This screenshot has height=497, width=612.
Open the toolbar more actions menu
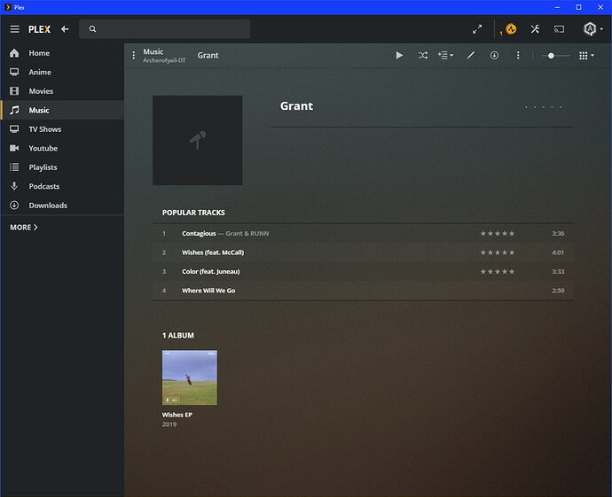tap(518, 55)
